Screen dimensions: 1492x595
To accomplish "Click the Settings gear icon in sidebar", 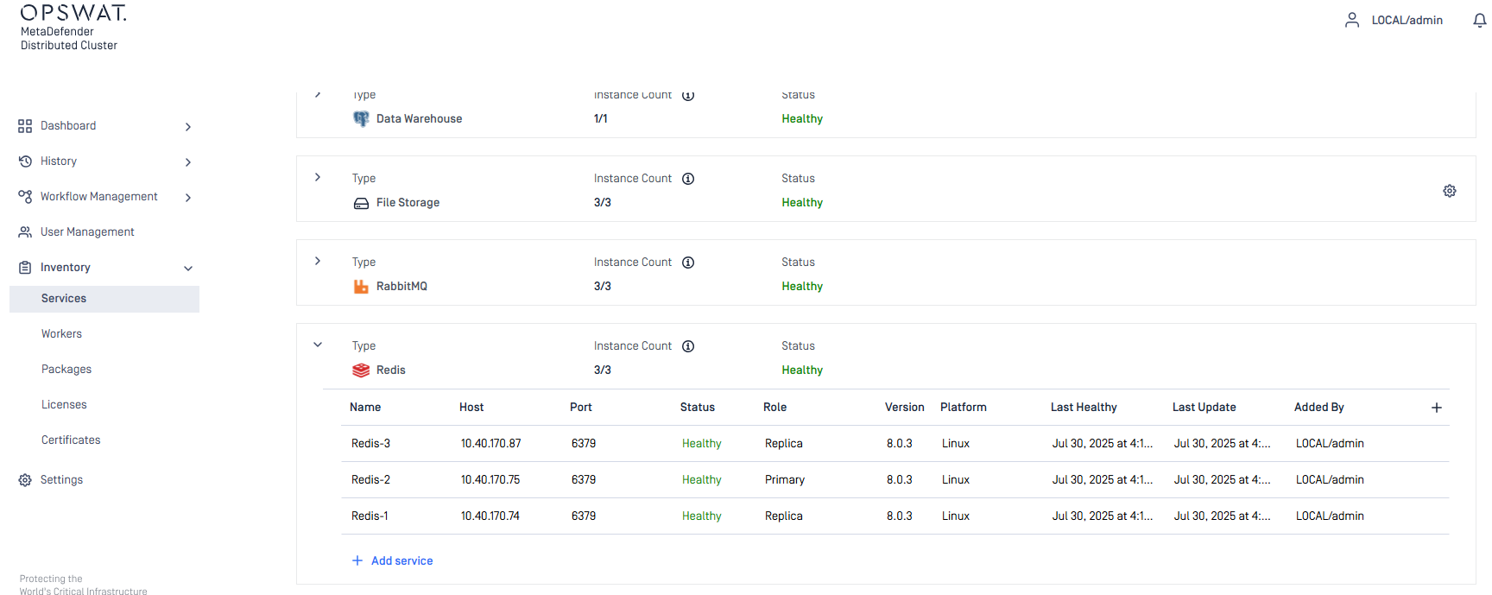I will [x=25, y=480].
